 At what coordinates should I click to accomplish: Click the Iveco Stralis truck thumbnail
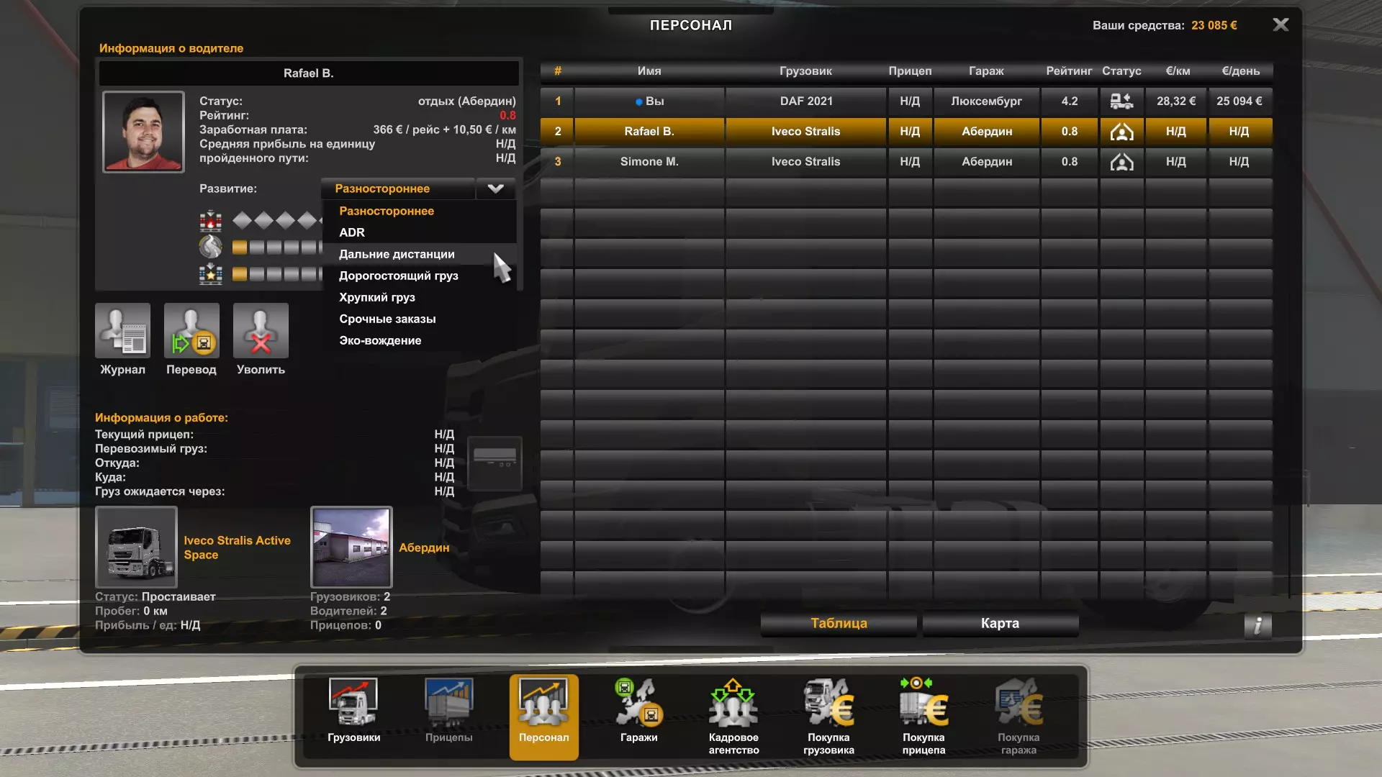[x=136, y=547]
